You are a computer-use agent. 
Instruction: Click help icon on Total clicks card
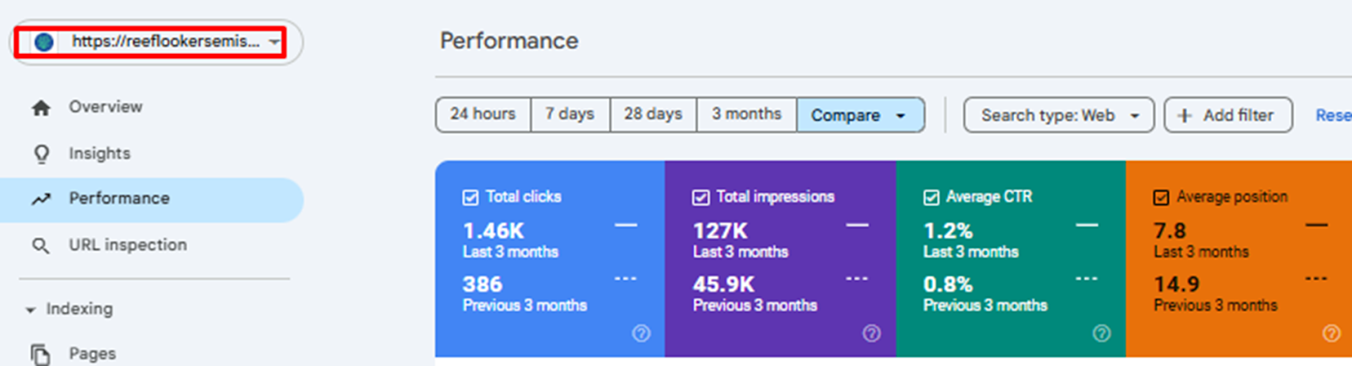click(x=641, y=333)
